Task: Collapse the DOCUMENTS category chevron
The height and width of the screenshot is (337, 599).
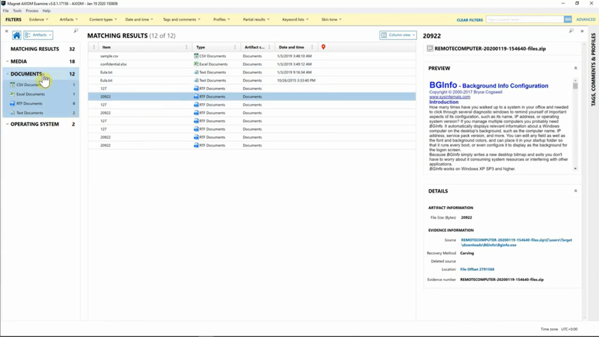Action: click(x=7, y=74)
